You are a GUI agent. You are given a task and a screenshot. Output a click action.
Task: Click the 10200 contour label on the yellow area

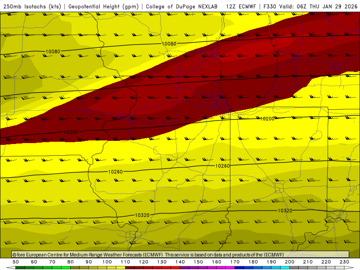coord(267,119)
